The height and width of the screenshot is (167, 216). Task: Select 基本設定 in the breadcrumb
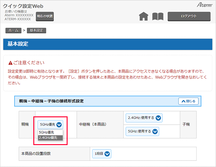36,31
